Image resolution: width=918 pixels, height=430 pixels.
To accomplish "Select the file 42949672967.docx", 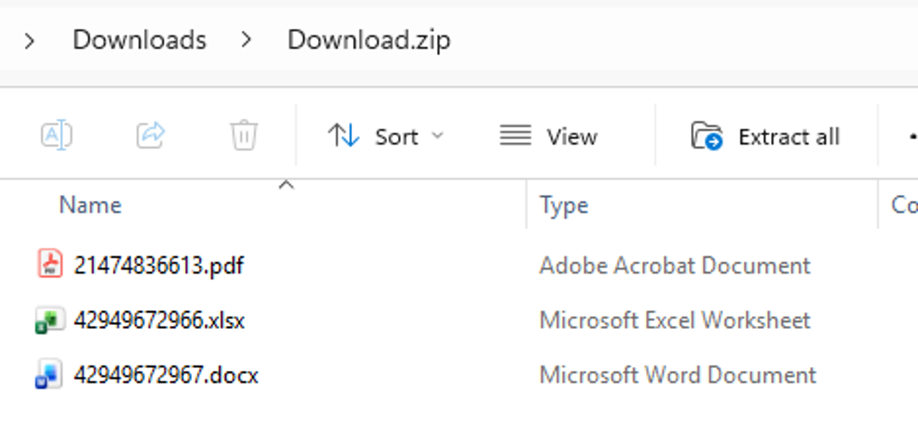I will [166, 375].
